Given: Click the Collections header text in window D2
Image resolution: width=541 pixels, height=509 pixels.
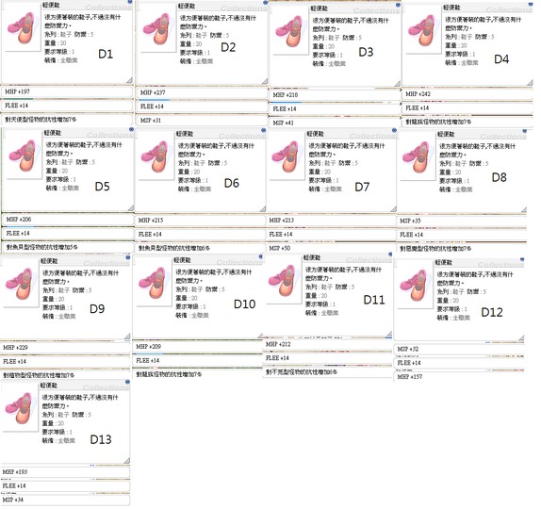Looking at the screenshot, I should [243, 8].
